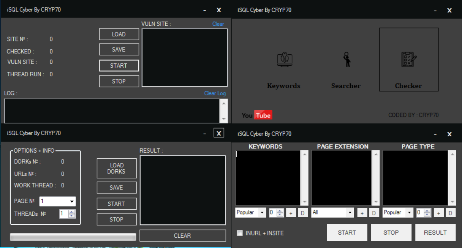Enable the INURL + INSITE checkbox
The width and height of the screenshot is (462, 248).
tap(240, 233)
